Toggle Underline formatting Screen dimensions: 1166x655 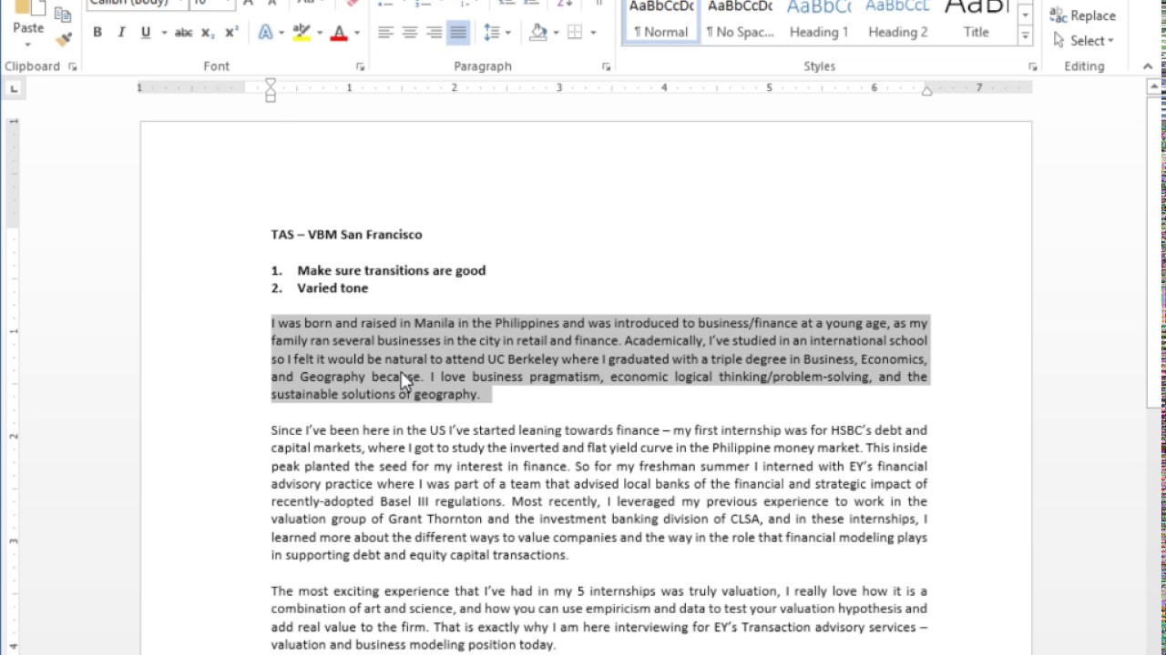tap(145, 33)
